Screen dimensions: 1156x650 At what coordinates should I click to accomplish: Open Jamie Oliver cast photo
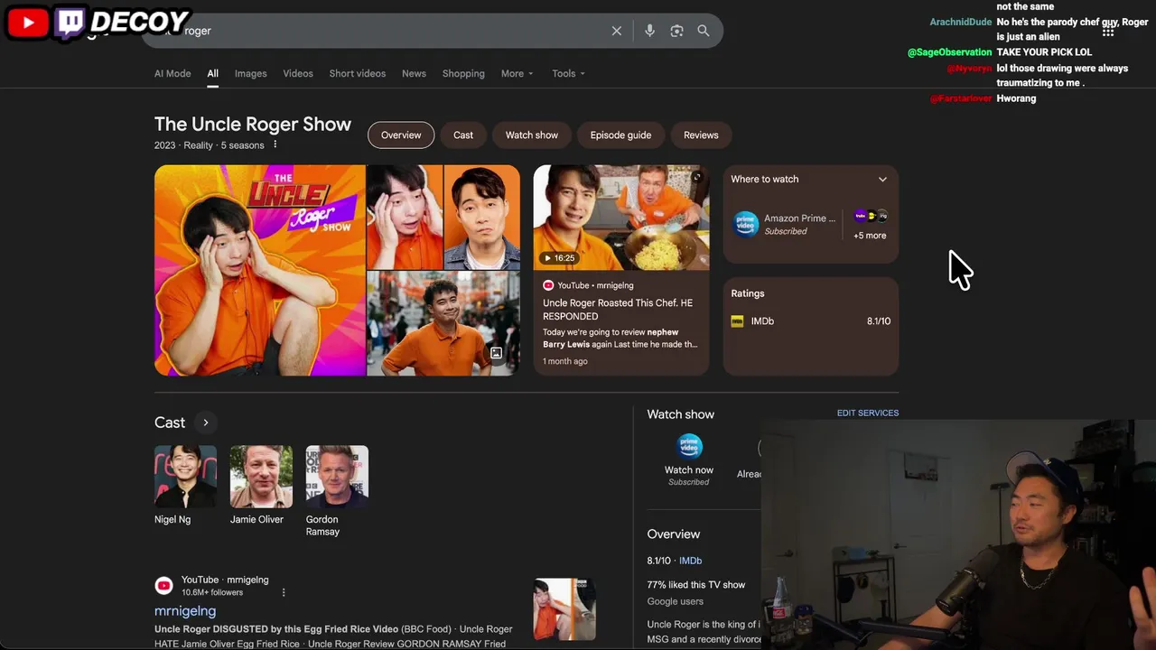pyautogui.click(x=261, y=477)
